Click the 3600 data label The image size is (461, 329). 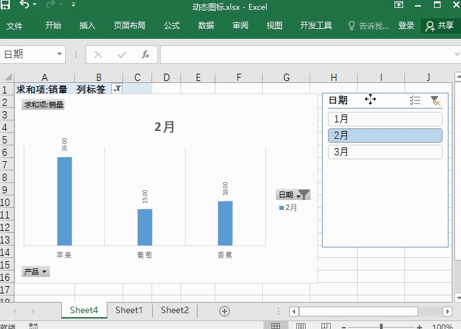pos(65,145)
